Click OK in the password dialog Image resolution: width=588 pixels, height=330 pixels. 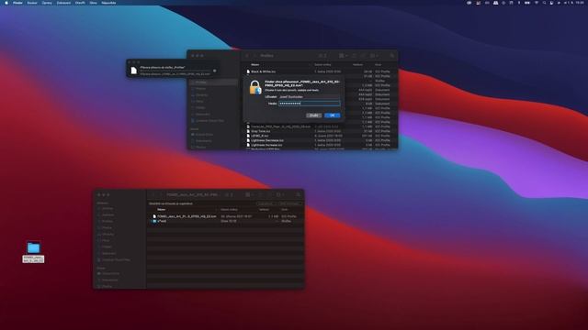[x=333, y=115]
